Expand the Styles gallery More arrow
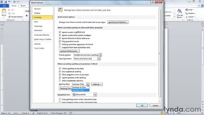The width and height of the screenshot is (204, 115). (174, 17)
